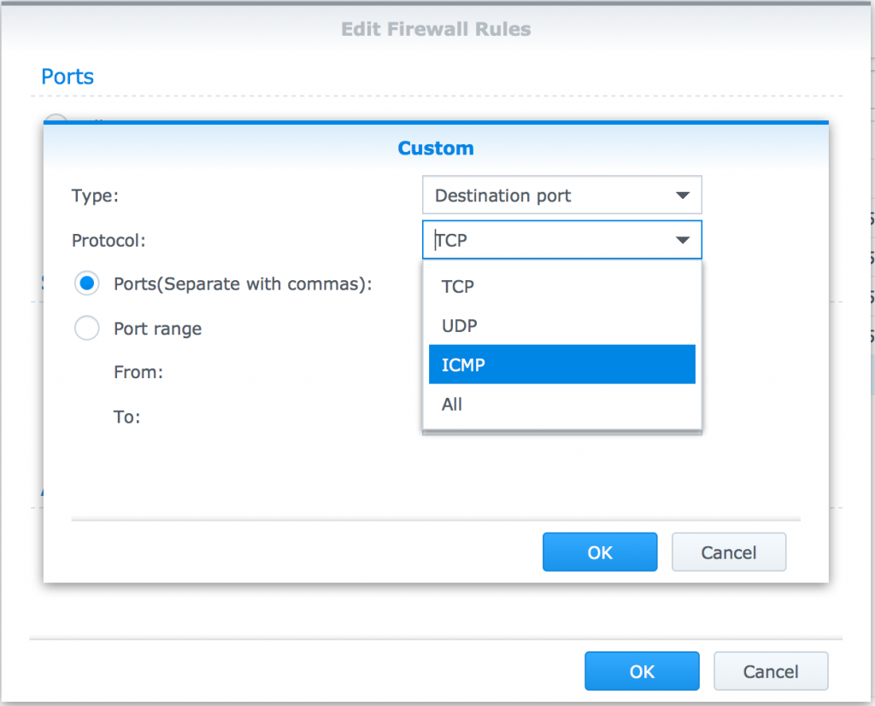Click the Edit Firewall Rules title
The image size is (875, 706).
tap(436, 29)
